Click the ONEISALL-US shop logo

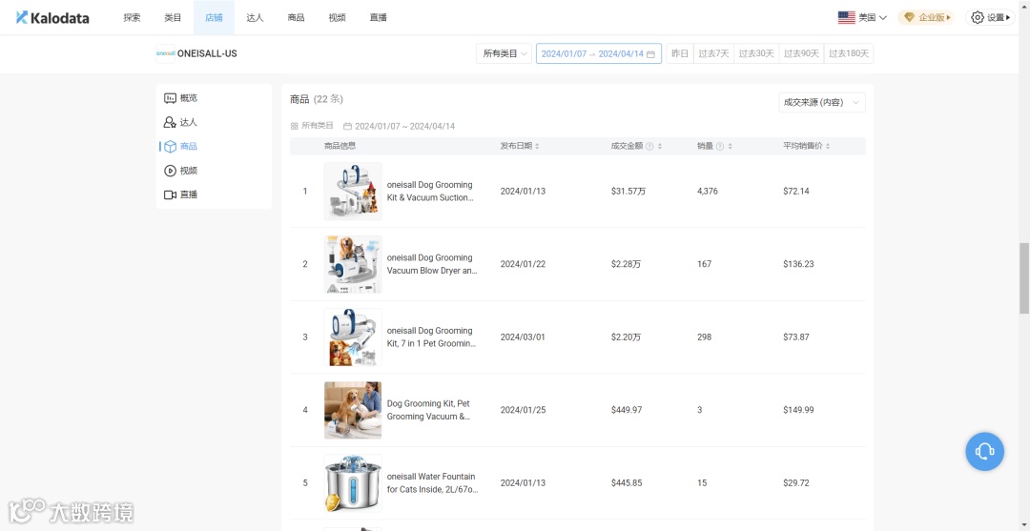165,53
